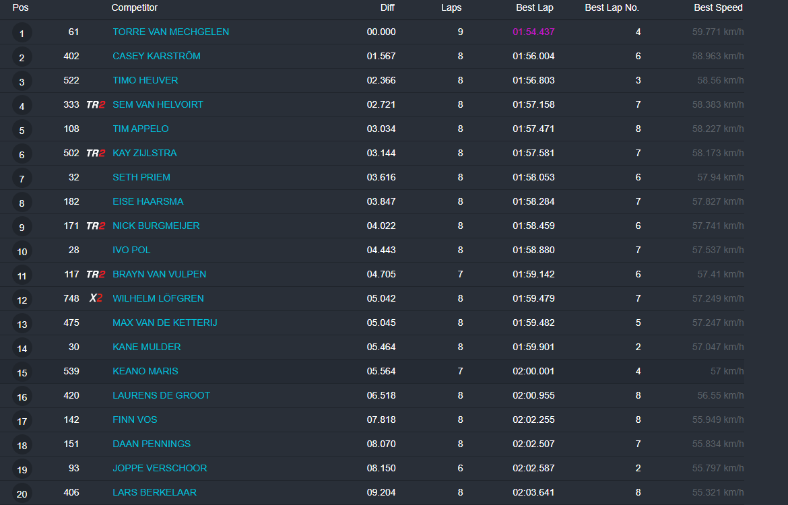Click TR2 badge beside Brayn van Vulpen
The width and height of the screenshot is (788, 505).
[96, 275]
